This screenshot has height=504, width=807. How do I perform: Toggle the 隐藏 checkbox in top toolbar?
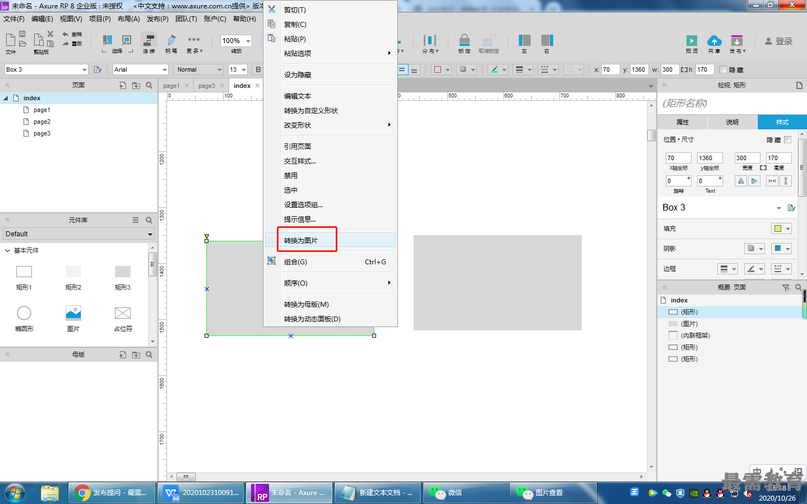723,70
